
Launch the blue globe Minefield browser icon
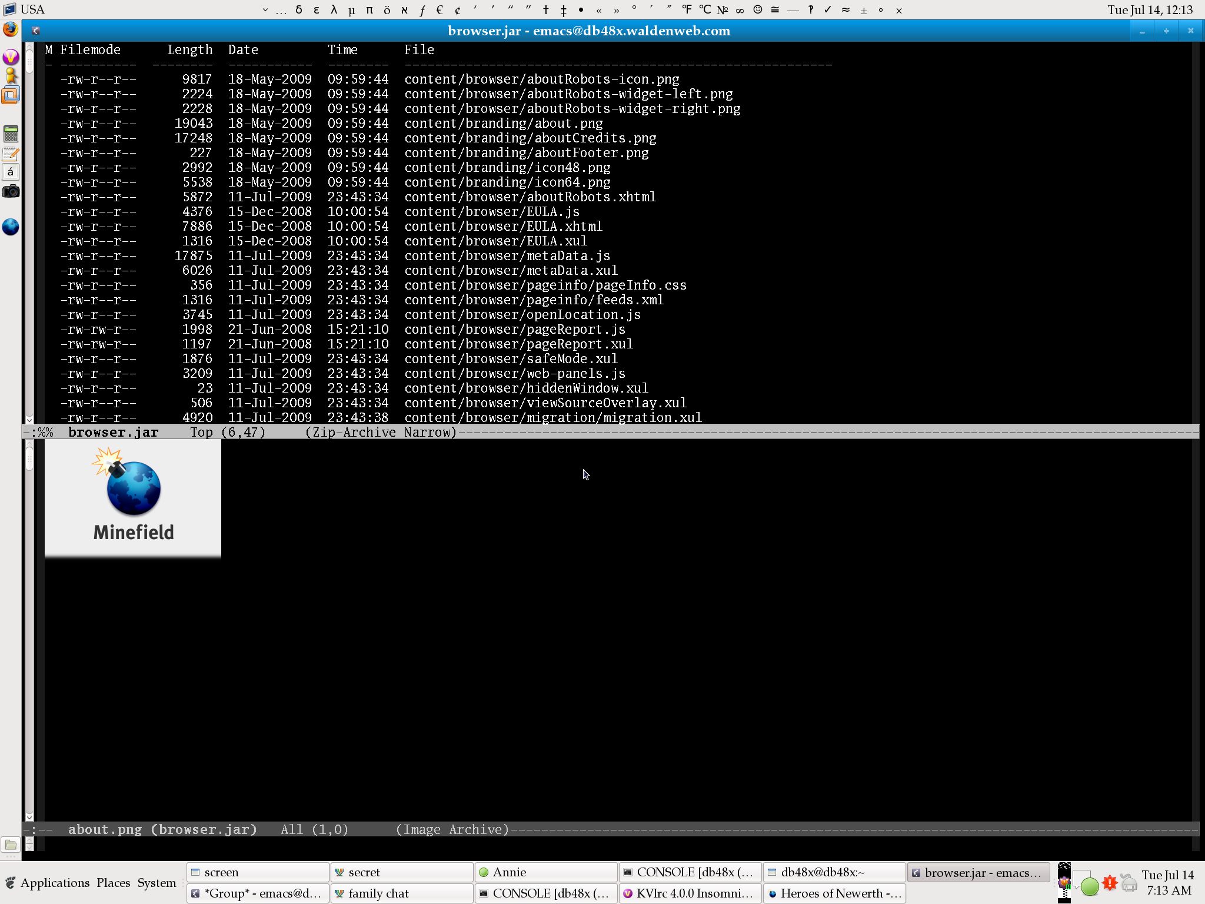tap(11, 227)
